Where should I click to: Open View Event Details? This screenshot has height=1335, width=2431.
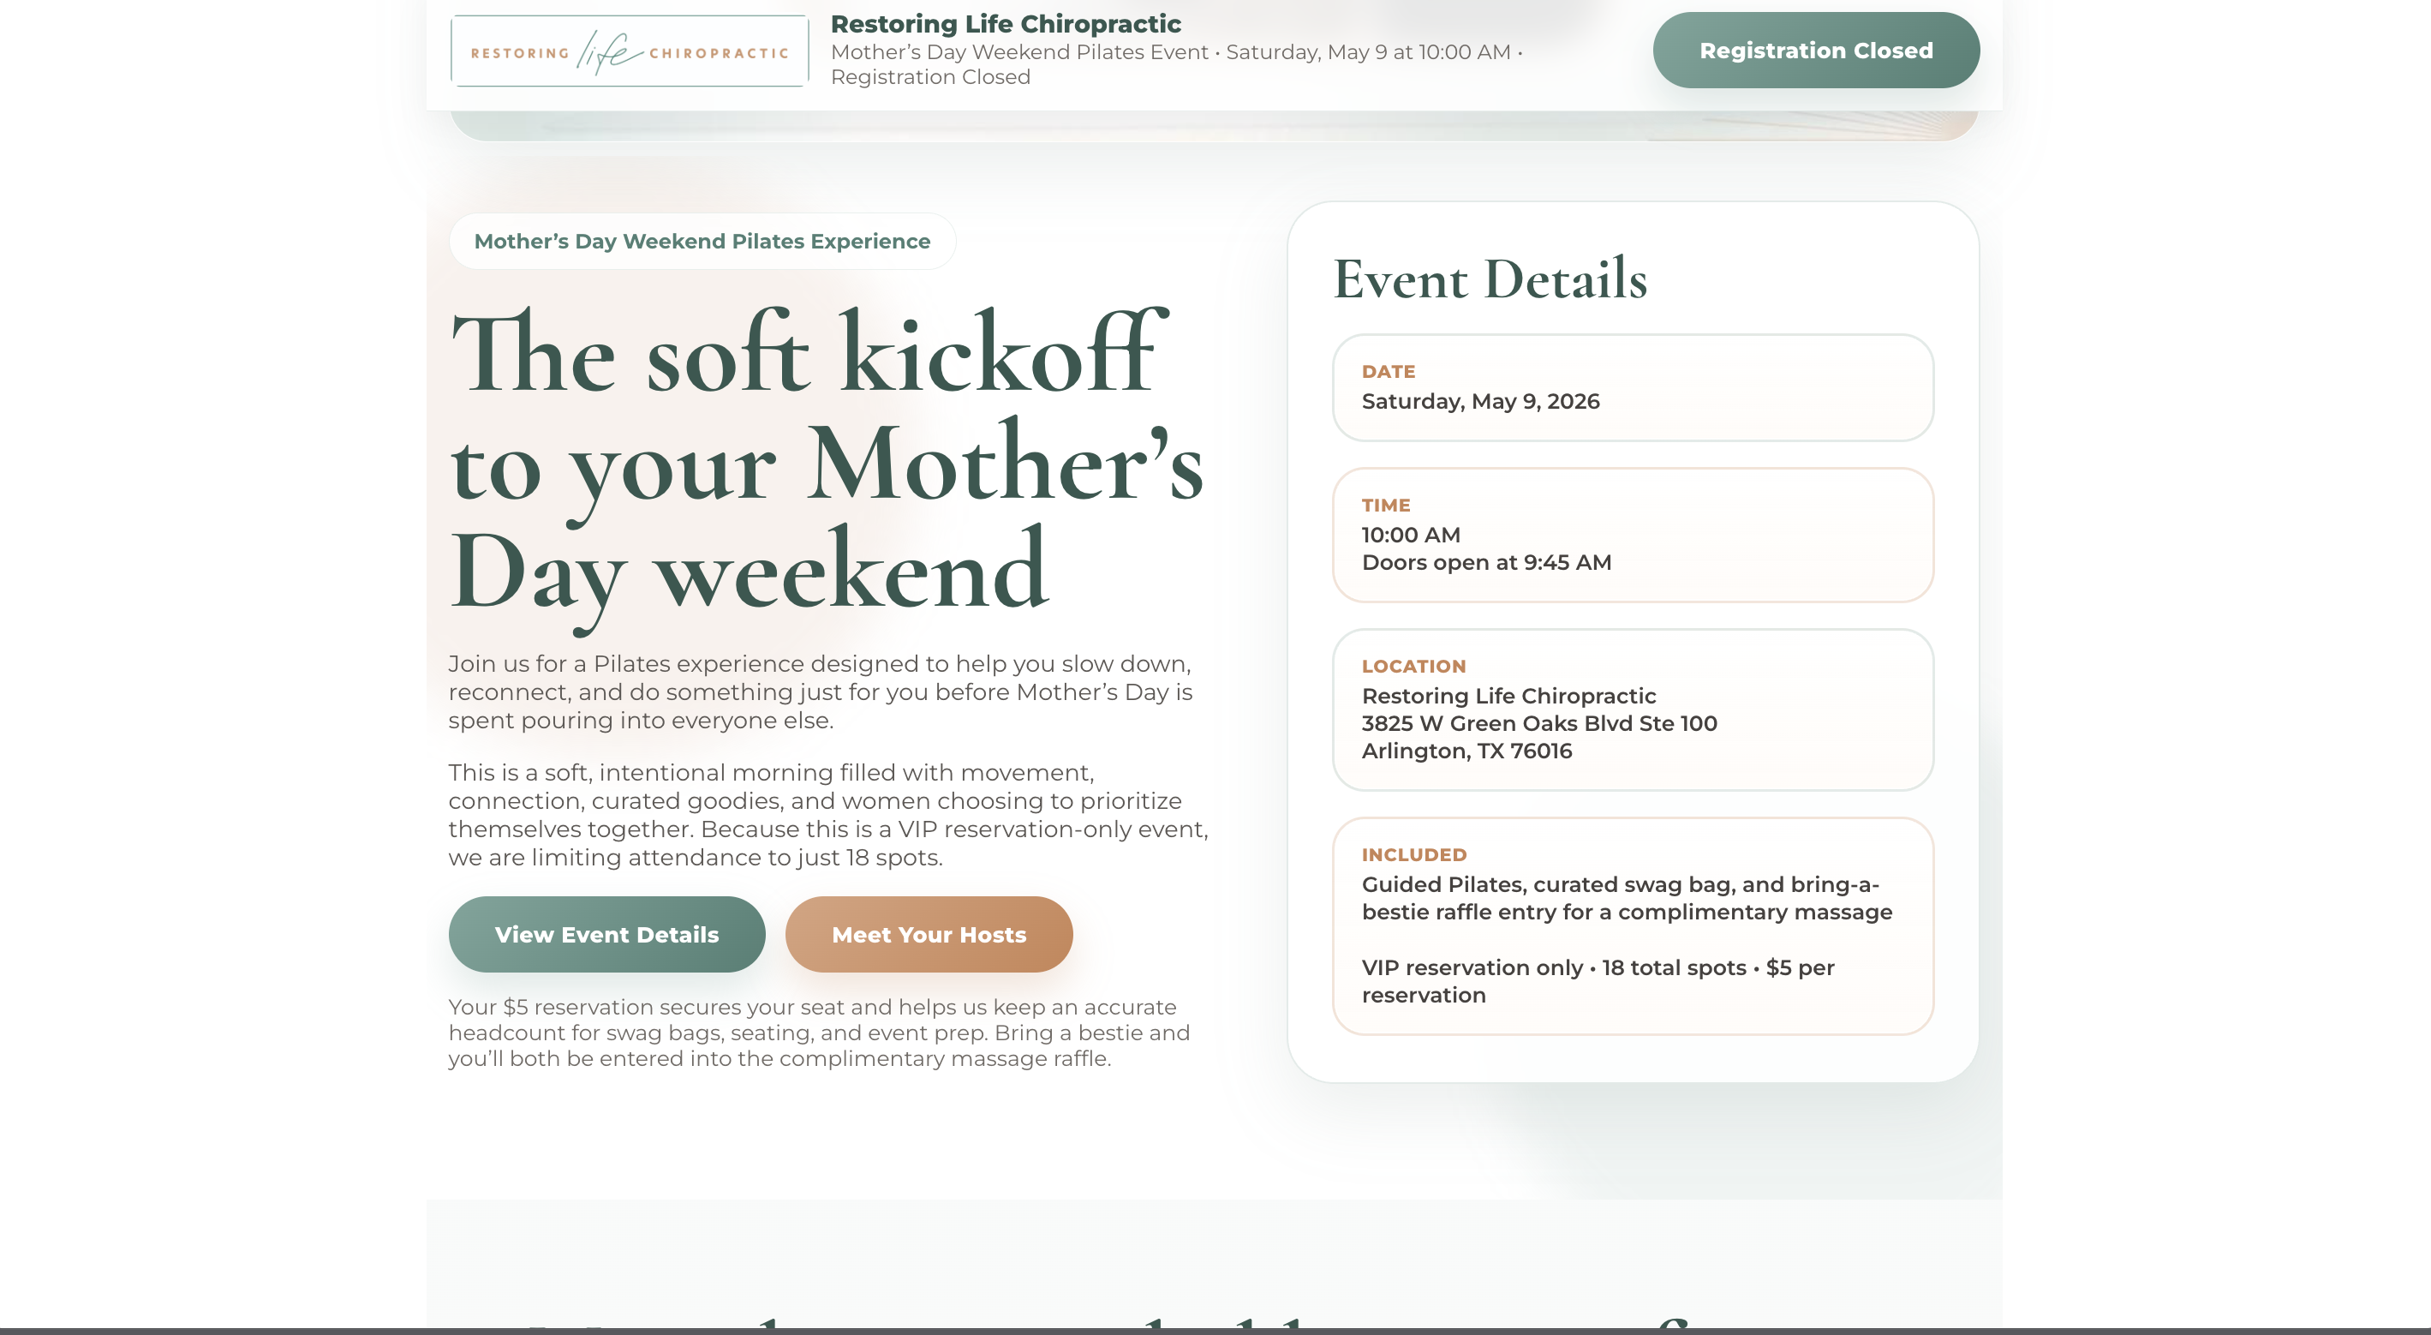pyautogui.click(x=606, y=935)
